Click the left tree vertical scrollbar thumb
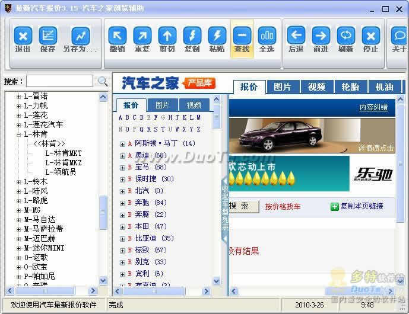The height and width of the screenshot is (314, 409). (x=103, y=213)
